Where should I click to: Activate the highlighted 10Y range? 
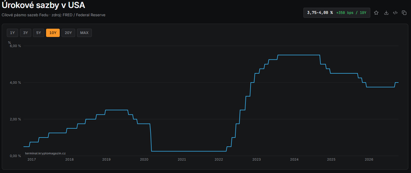(53, 33)
